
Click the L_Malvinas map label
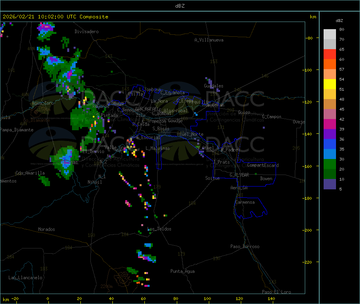[x=158, y=148]
